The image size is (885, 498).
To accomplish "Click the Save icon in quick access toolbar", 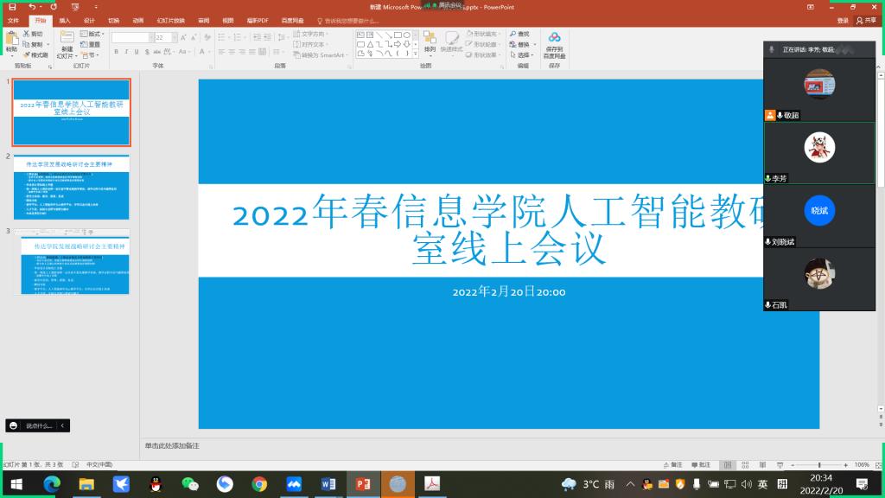I will (12, 7).
